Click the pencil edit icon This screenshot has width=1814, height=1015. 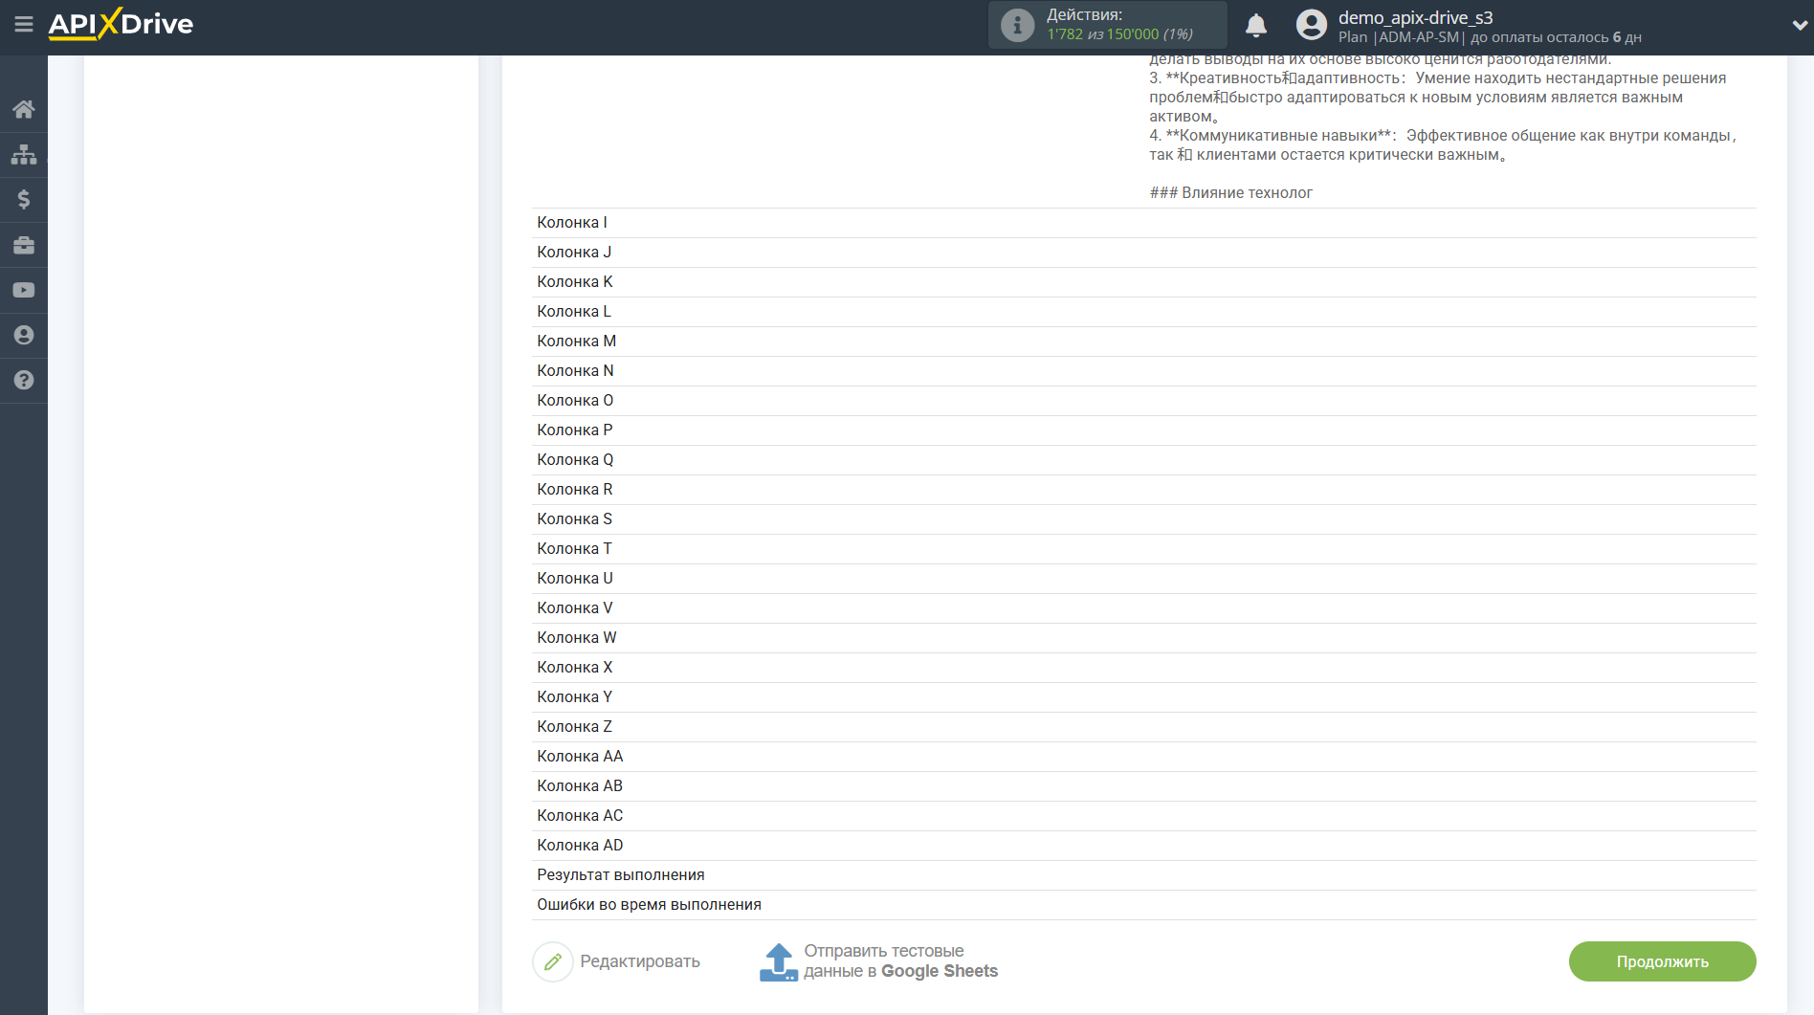(553, 961)
